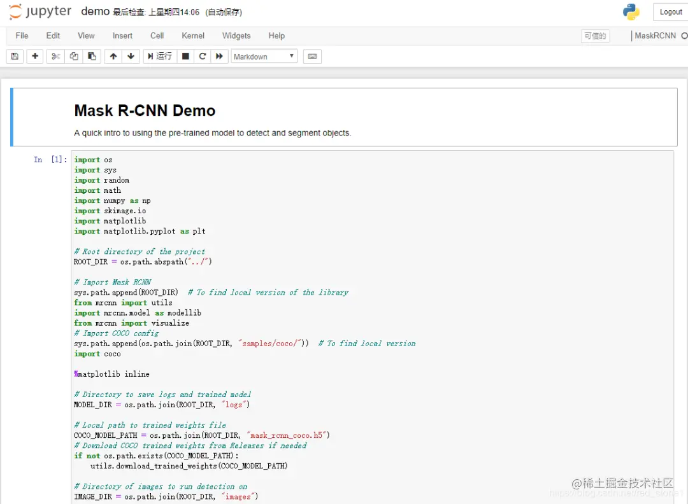Viewport: 688px width, 504px height.
Task: Restart and run all with the fast-forward icon
Action: tap(219, 56)
